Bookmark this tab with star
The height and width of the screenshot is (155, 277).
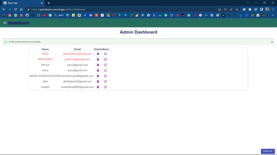(237, 10)
